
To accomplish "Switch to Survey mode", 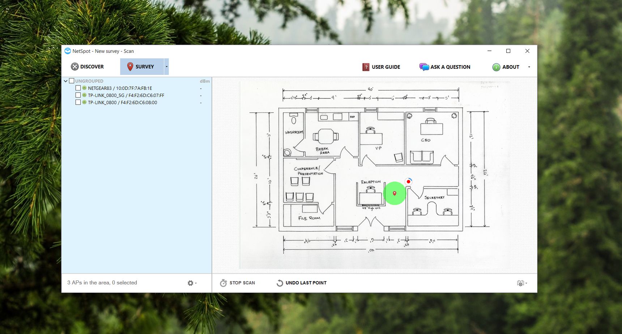I will click(142, 67).
